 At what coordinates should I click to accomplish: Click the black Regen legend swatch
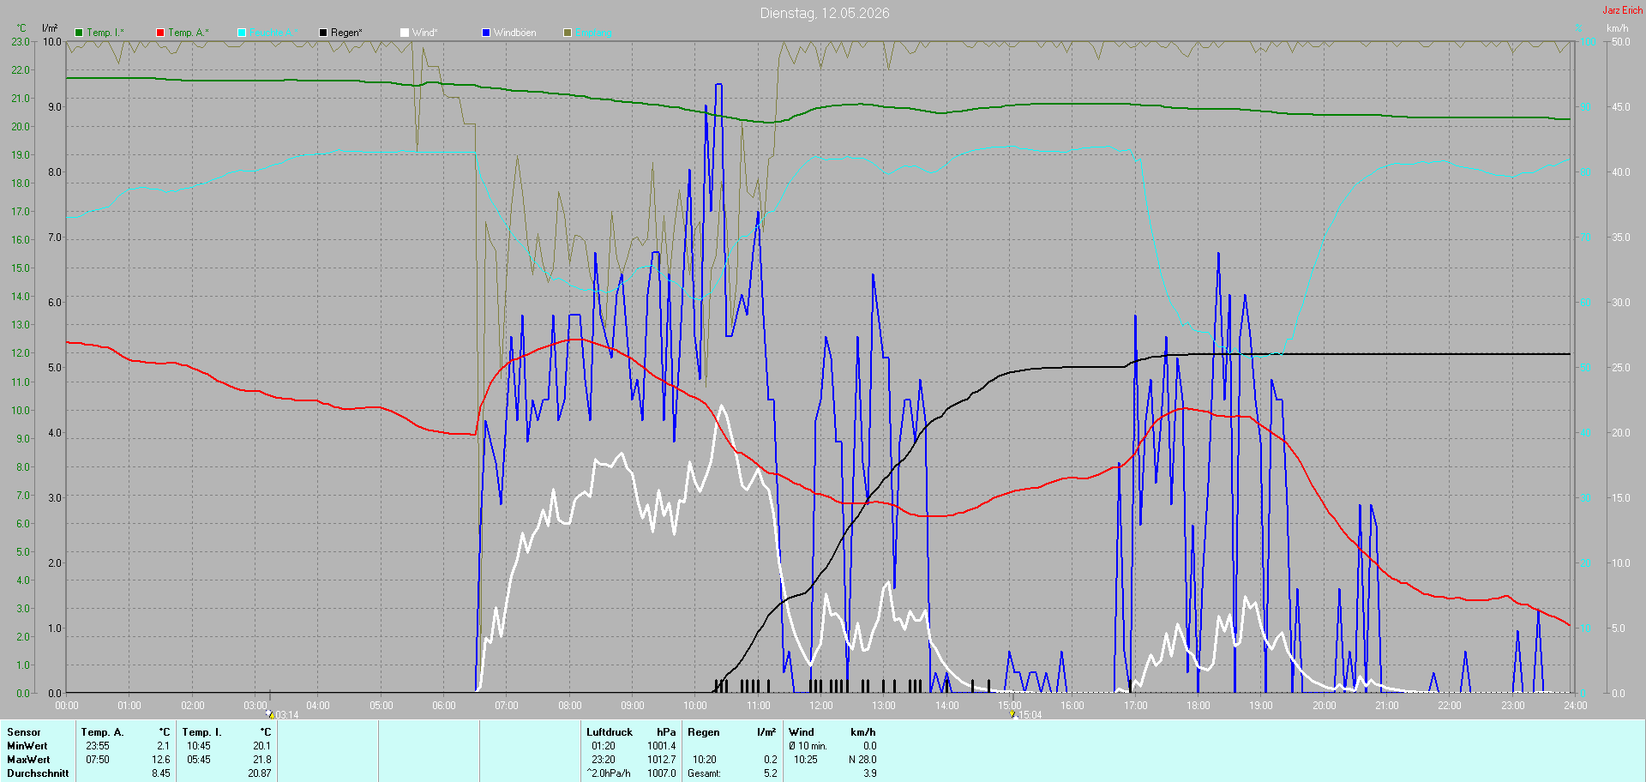coord(323,33)
